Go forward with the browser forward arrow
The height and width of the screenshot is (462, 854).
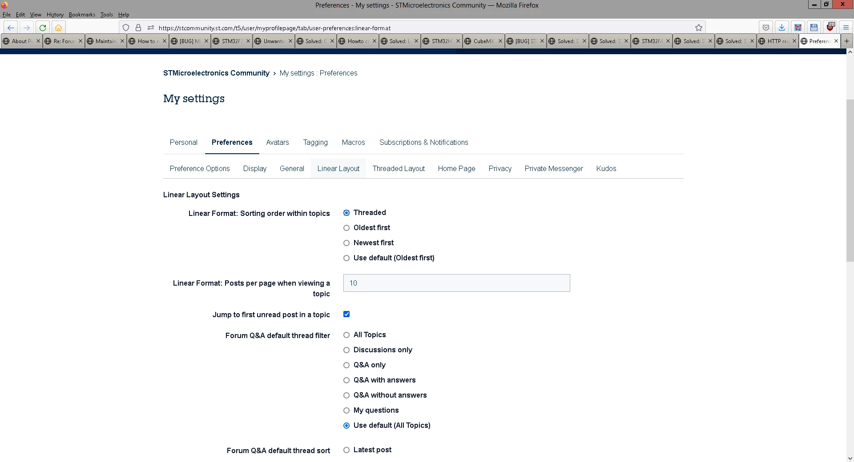pyautogui.click(x=27, y=28)
